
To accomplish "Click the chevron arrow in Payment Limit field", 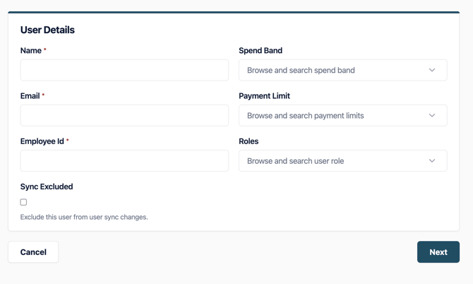I will pyautogui.click(x=432, y=115).
